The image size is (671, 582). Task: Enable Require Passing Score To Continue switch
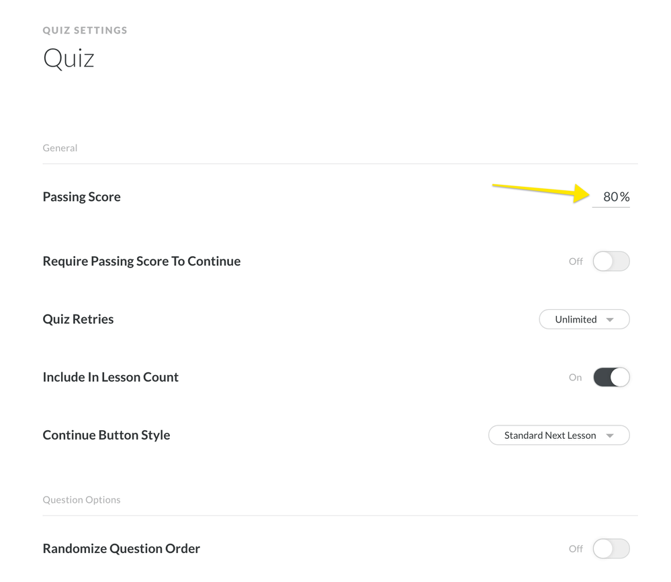(x=611, y=261)
